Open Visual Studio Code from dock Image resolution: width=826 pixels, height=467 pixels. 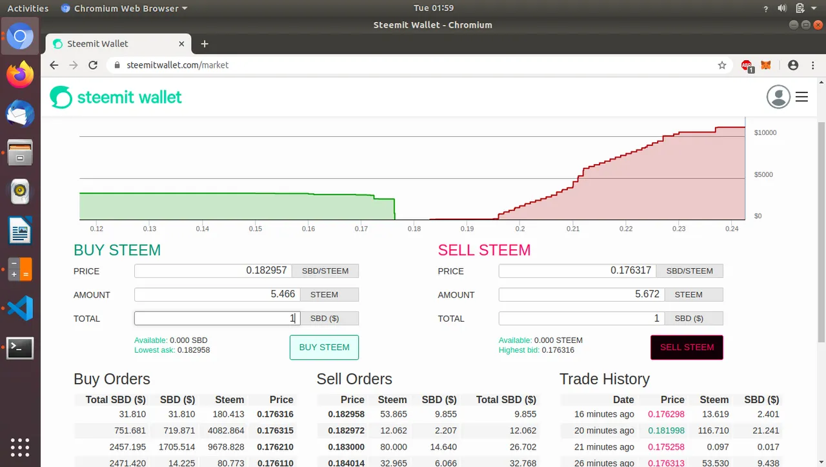(20, 309)
